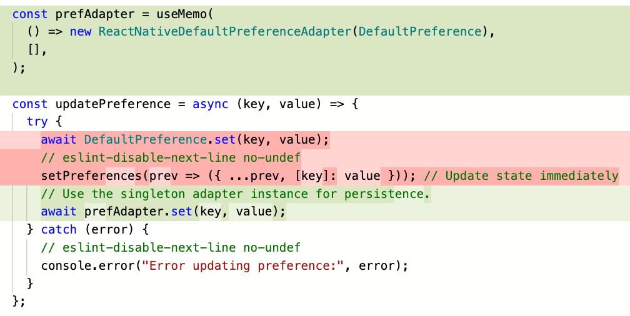Click the eslint-disable comment in the removed lines

[171, 157]
